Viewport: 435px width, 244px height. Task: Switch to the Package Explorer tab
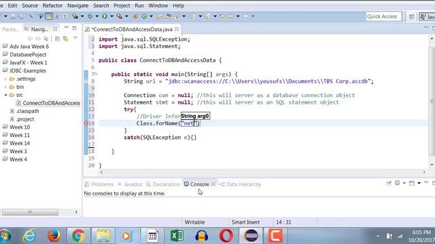[x=11, y=29]
